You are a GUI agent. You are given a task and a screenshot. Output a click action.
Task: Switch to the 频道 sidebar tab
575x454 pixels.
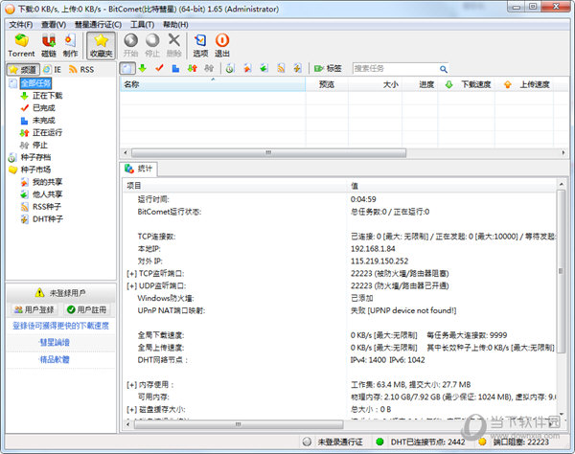(x=23, y=69)
